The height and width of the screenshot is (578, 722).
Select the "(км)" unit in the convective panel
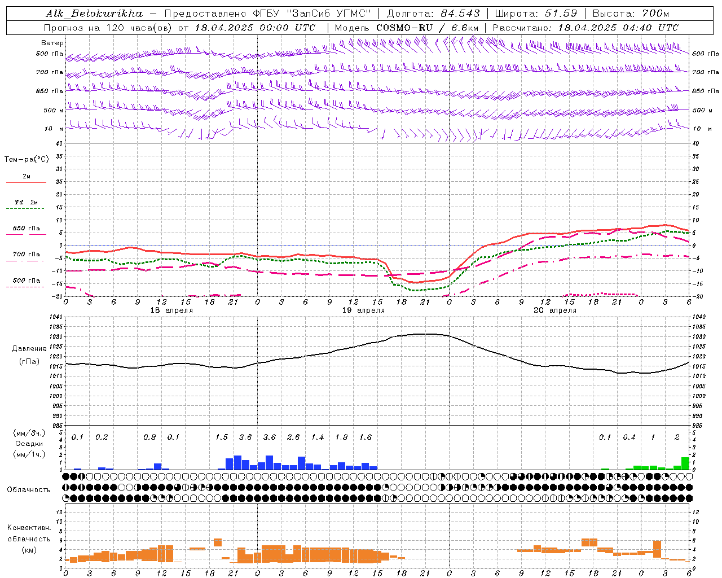29,550
